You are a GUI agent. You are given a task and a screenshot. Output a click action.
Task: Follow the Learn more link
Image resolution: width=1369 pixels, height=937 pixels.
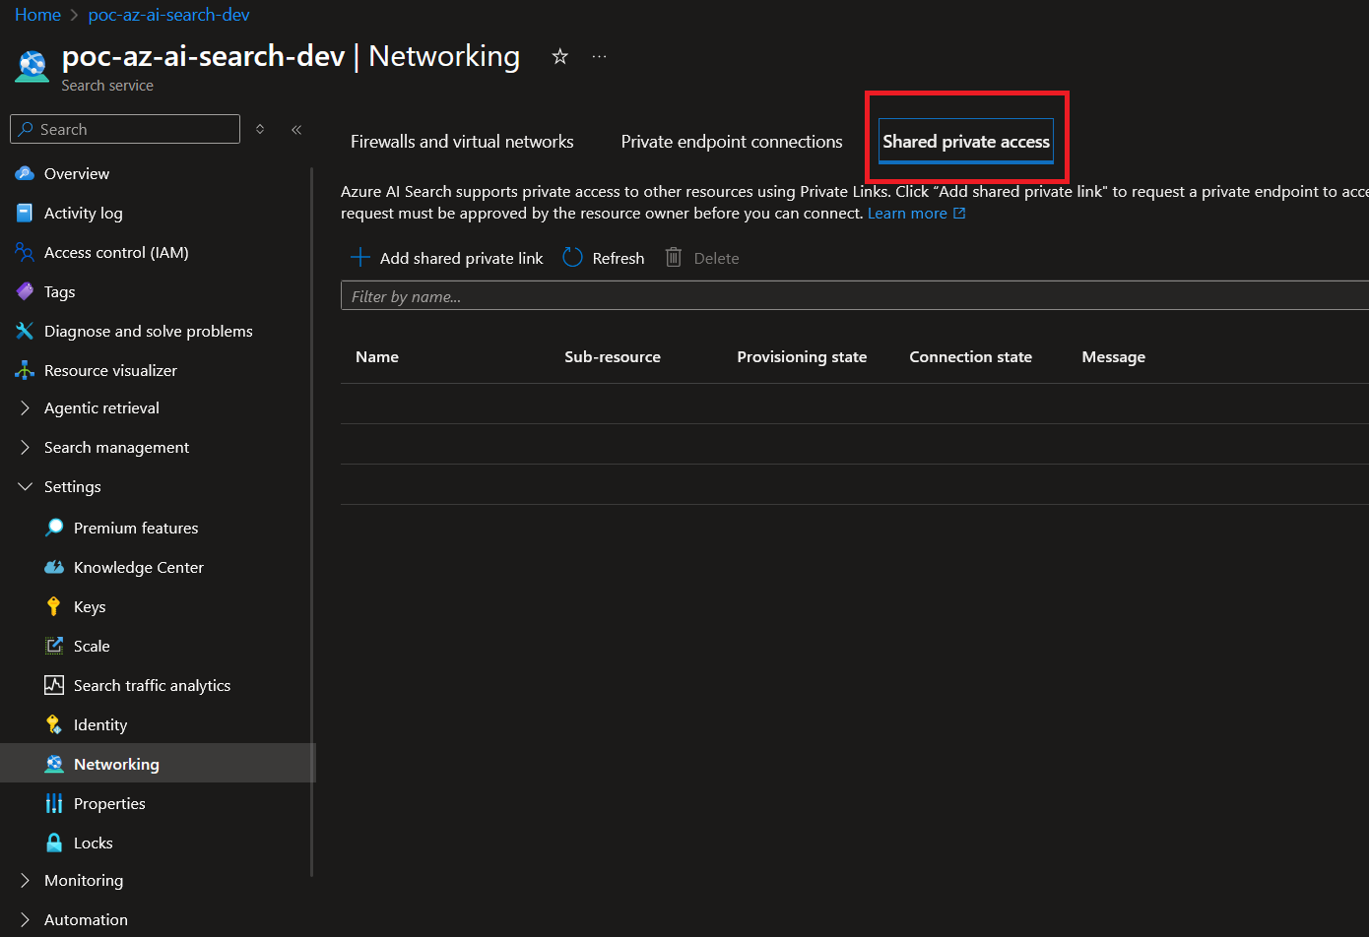[907, 213]
